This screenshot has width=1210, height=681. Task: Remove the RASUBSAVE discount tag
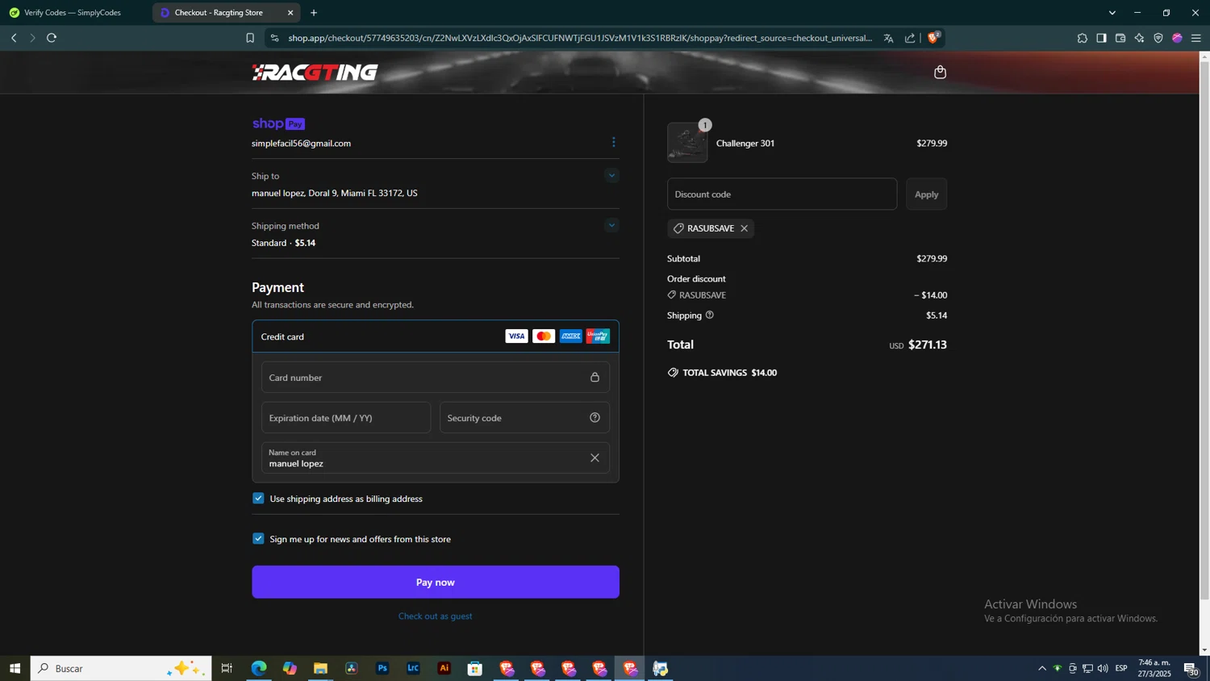[744, 228]
